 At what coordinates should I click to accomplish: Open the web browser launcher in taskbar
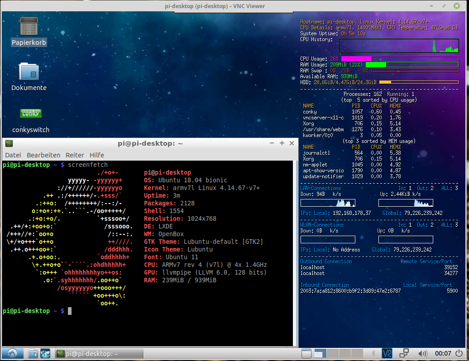pyautogui.click(x=45, y=354)
